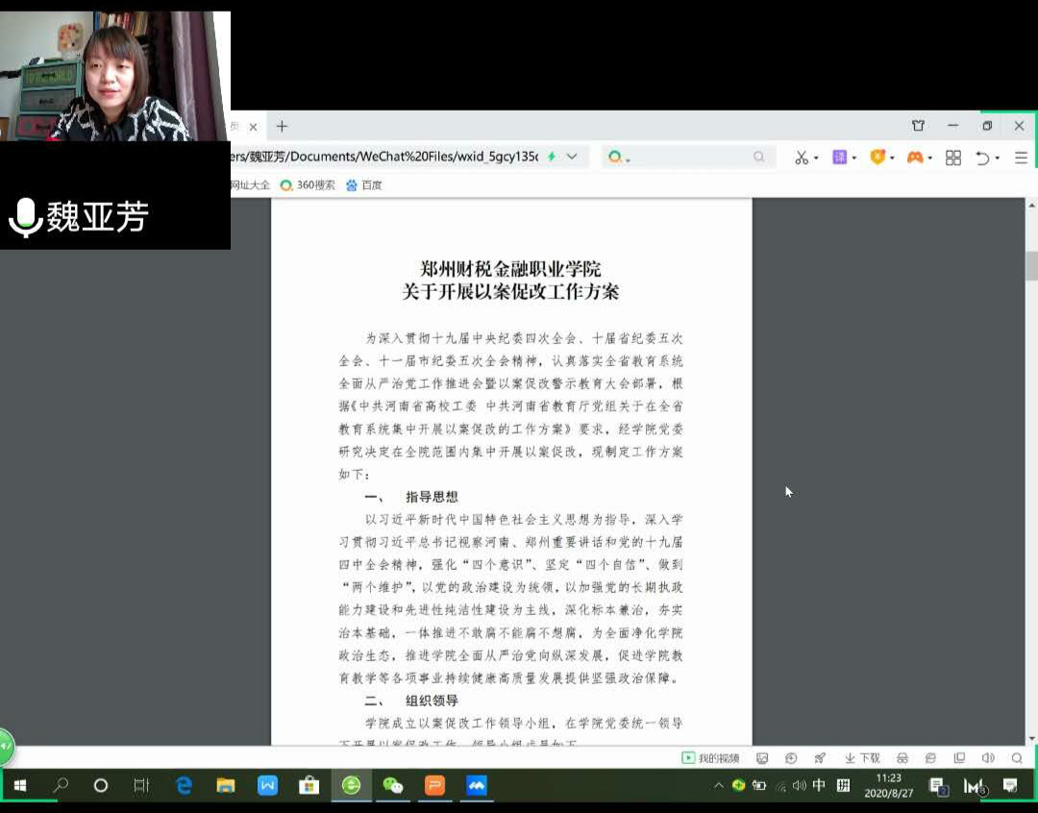This screenshot has width=1038, height=813.
Task: Open Task View on taskbar
Action: point(141,786)
